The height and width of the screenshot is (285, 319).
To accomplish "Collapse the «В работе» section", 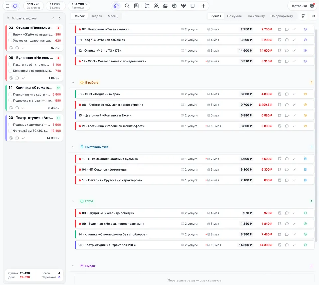I will coord(73,83).
